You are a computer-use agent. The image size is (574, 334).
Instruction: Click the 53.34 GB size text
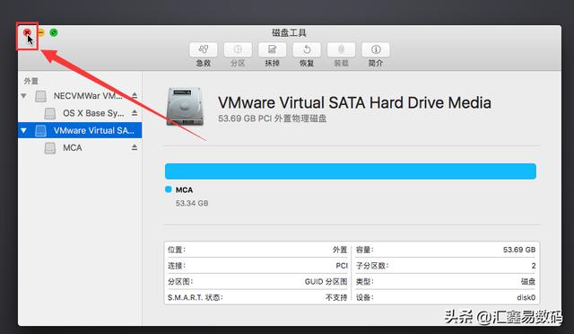coord(192,203)
